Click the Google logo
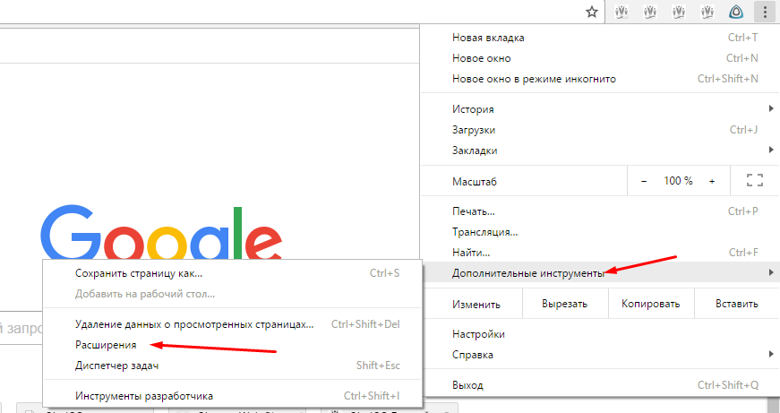The width and height of the screenshot is (780, 413). (161, 233)
